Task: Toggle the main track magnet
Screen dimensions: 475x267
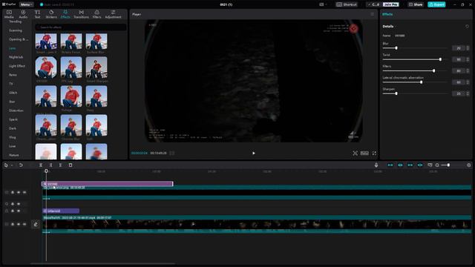Action: [x=390, y=165]
